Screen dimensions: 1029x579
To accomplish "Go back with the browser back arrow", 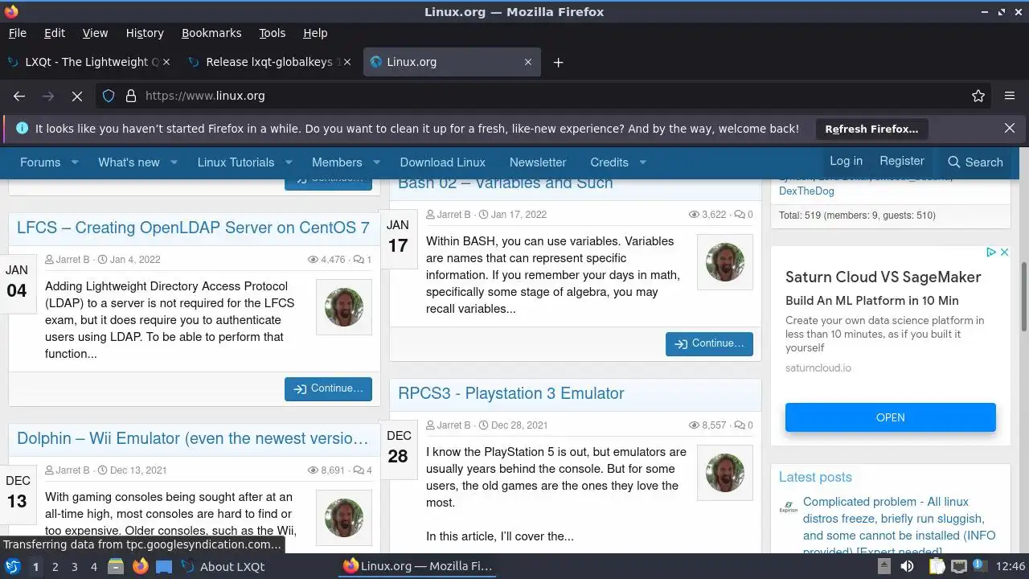I will coord(19,96).
